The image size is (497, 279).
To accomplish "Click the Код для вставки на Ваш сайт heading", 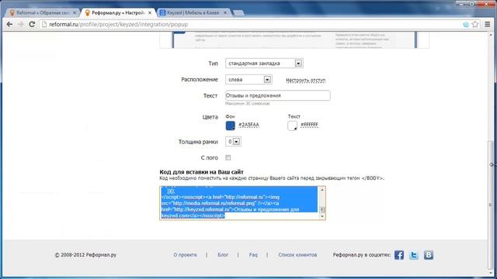I will click(201, 172).
